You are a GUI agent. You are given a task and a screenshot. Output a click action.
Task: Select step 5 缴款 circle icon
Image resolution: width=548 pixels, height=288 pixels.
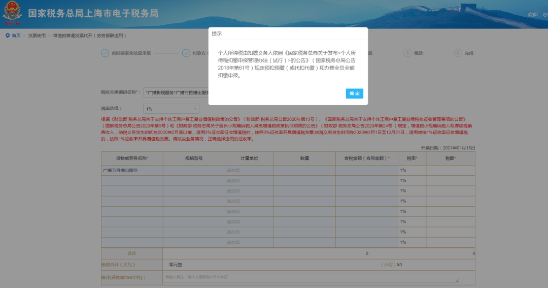point(407,53)
